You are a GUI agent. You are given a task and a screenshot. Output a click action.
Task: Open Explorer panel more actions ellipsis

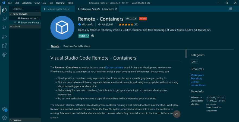click(36, 9)
